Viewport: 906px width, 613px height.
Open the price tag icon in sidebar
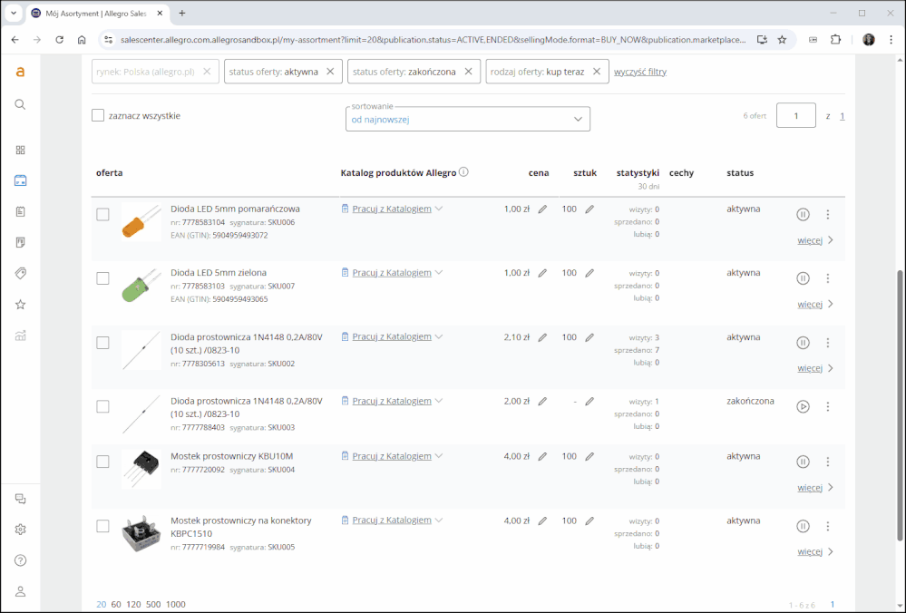tap(20, 273)
